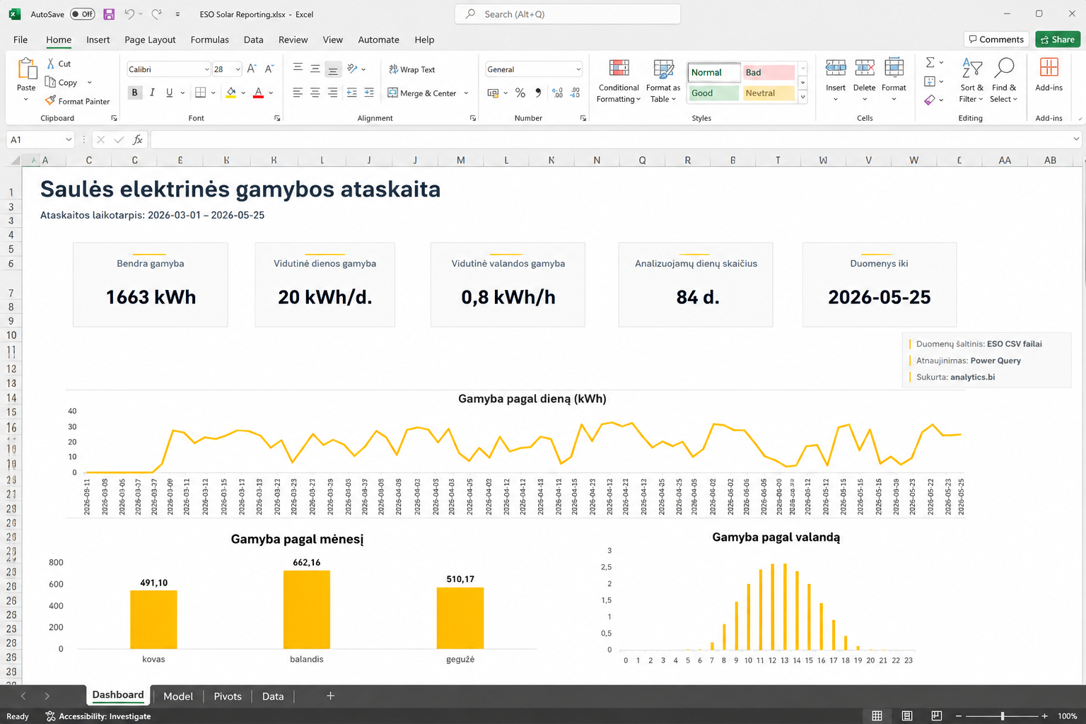The image size is (1086, 724).
Task: Click the Decrease Decimal icon
Action: pos(575,93)
